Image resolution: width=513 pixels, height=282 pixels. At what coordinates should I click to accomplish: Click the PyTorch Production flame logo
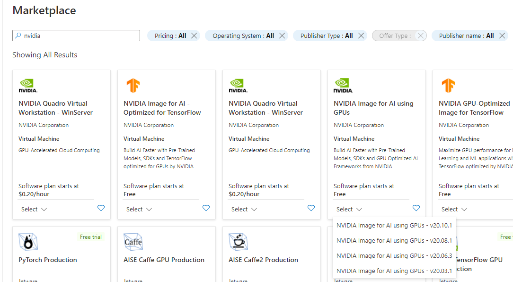point(28,242)
